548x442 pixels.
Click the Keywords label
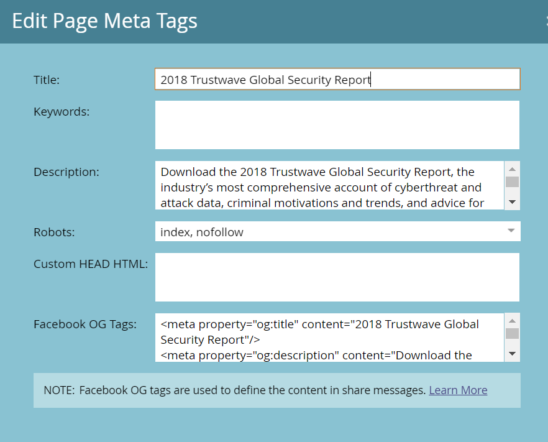click(x=62, y=112)
